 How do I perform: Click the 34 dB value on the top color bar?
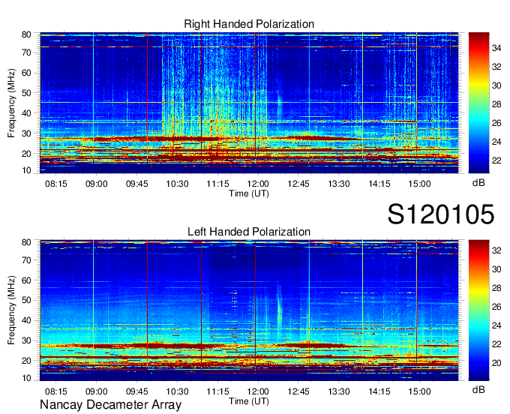click(x=496, y=49)
